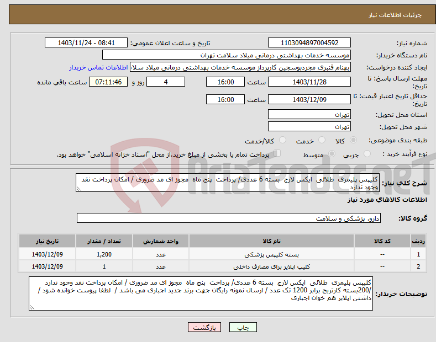Click the واحد شمارش column header
Viewport: 436px width, 342px height.
[x=161, y=241]
